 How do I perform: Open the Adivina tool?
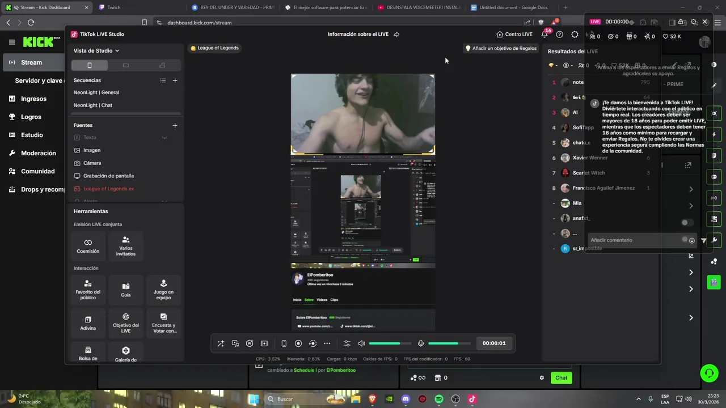pyautogui.click(x=88, y=323)
